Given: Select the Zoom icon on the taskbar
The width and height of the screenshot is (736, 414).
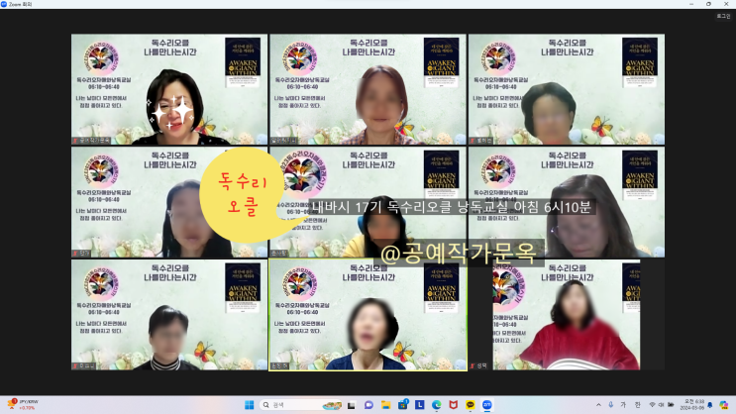Looking at the screenshot, I should click(x=487, y=405).
